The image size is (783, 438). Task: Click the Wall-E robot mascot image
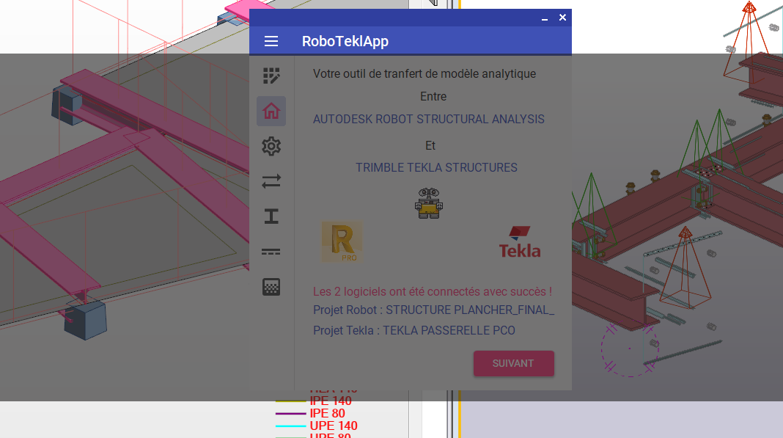[428, 203]
